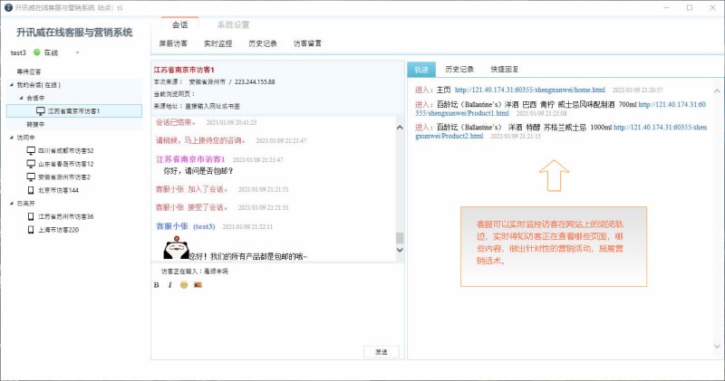The width and height of the screenshot is (725, 381).
Task: Open 实时监控 in the toolbar
Action: point(217,43)
